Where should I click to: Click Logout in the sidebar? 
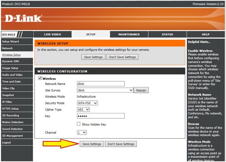coord(6,142)
